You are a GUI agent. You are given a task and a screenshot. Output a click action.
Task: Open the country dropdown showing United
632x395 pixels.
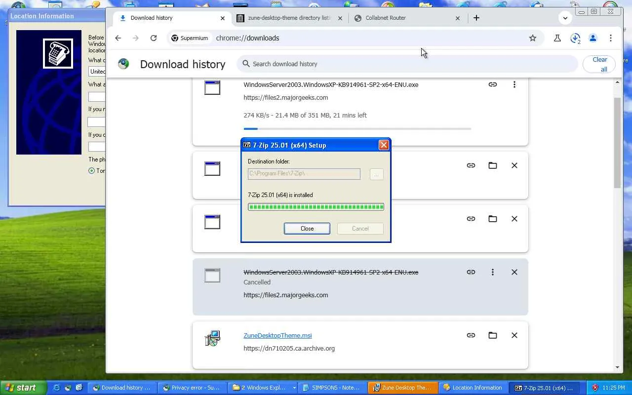(97, 71)
